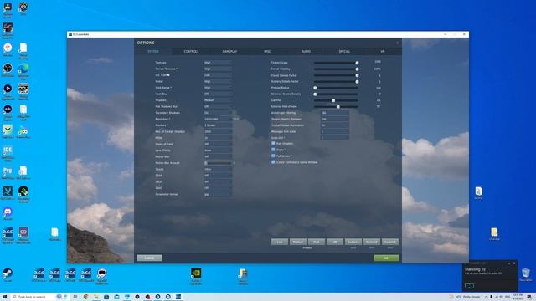536x301 pixels.
Task: Switch to the SPECIAL tab
Action: point(344,51)
